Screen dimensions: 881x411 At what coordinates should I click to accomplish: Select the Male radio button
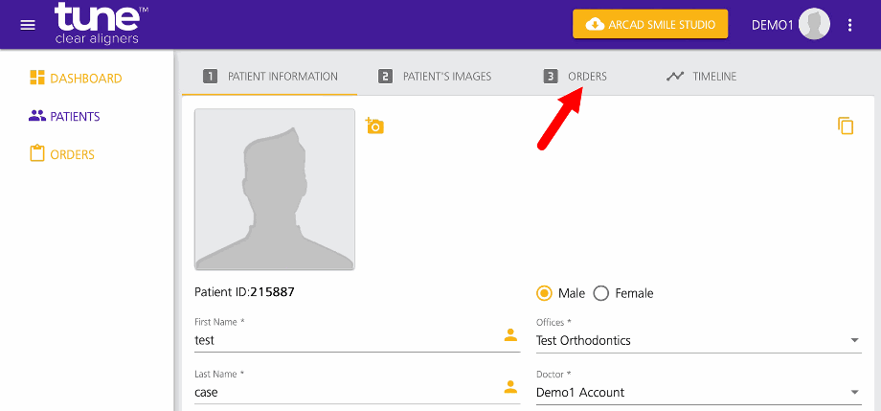(544, 293)
